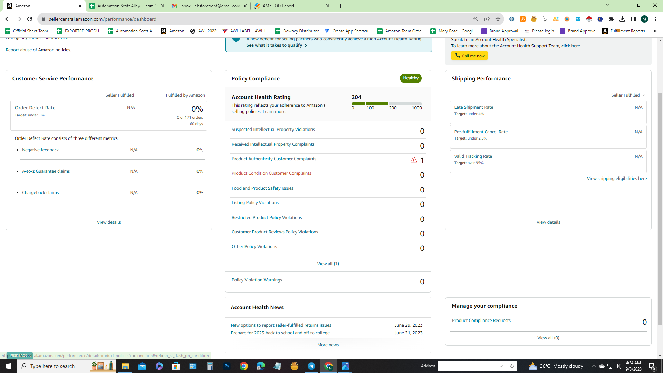663x373 pixels.
Task: Refresh the taskbar Address bar
Action: 512,366
